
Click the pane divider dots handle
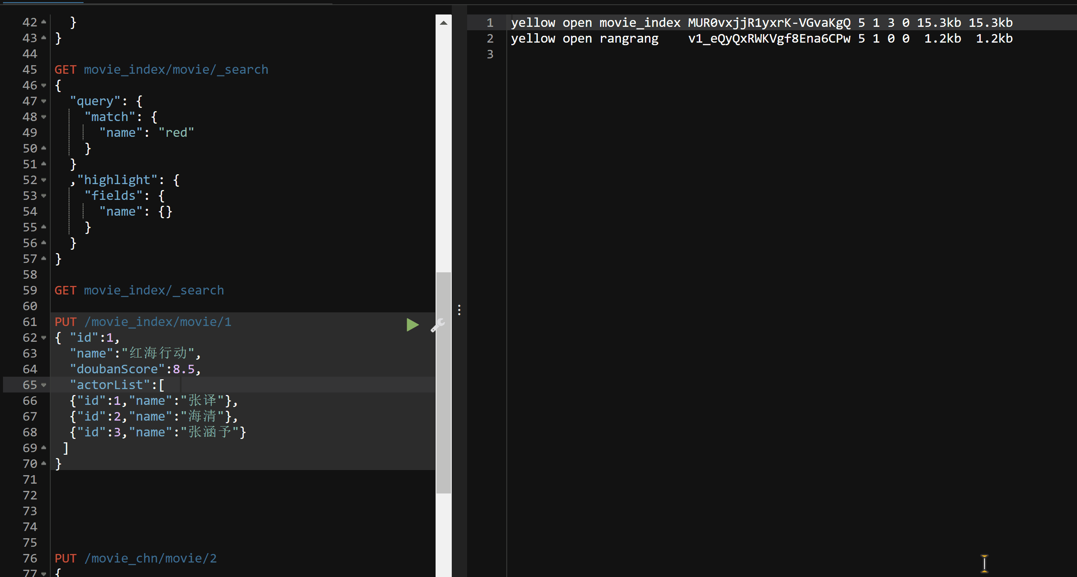(459, 310)
